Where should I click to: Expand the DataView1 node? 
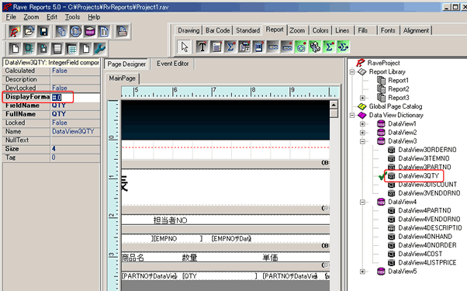pyautogui.click(x=362, y=124)
